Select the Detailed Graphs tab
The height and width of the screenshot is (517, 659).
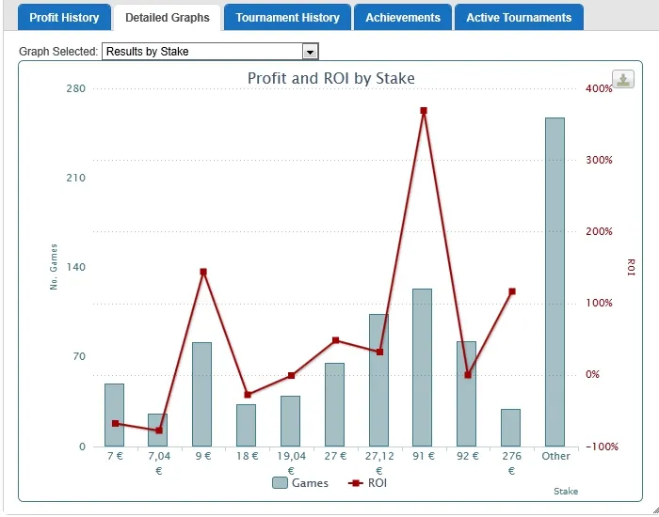pos(168,18)
